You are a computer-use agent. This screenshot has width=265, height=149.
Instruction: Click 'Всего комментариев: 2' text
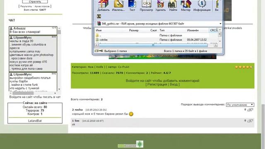click(87, 99)
